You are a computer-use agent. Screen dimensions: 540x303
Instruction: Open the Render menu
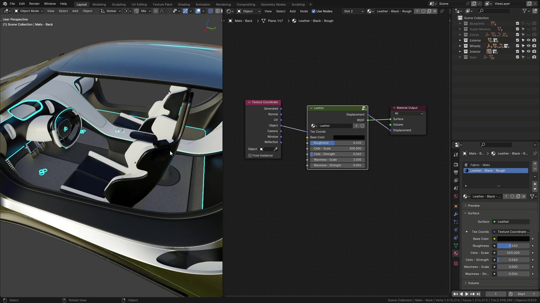point(34,4)
